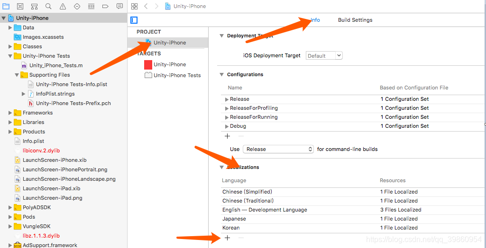Add a localization with the plus button
The image size is (486, 248).
pyautogui.click(x=227, y=238)
